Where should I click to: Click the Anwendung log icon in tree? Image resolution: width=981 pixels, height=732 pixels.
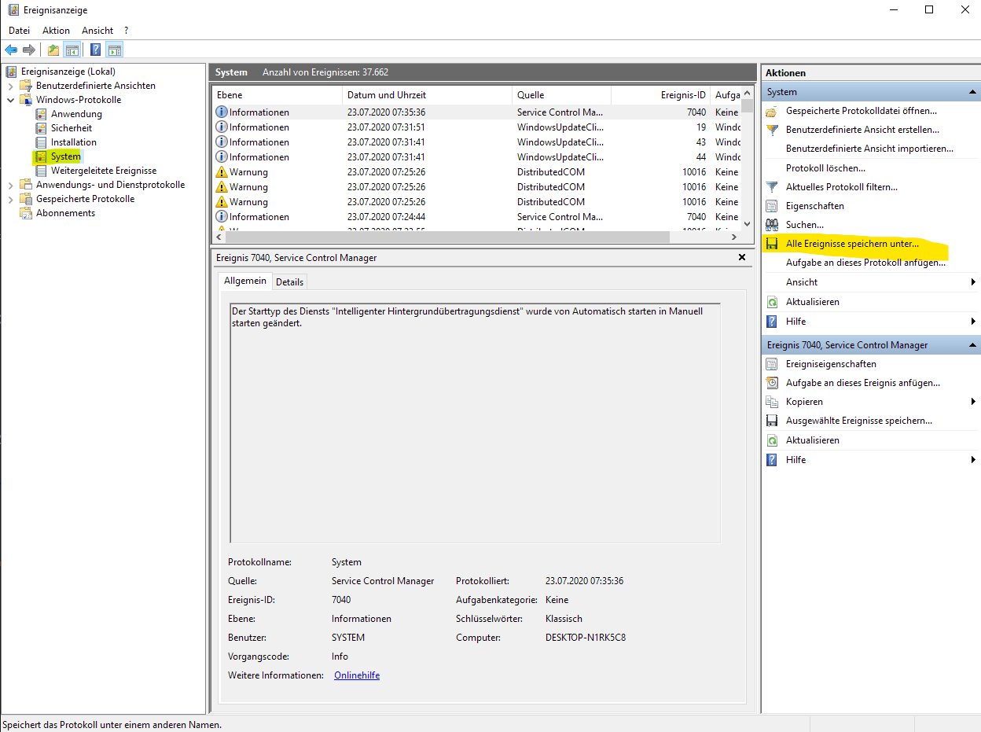tap(42, 114)
